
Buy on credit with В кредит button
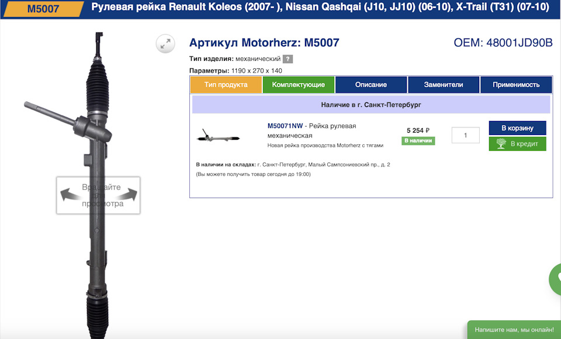(517, 144)
